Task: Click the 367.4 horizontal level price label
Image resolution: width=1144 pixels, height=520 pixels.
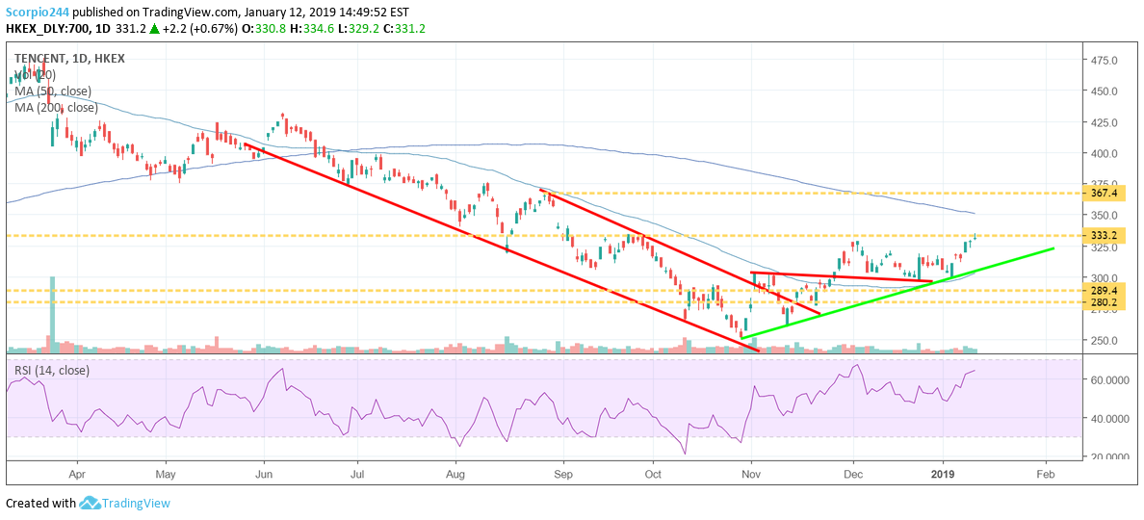Action: point(1102,193)
